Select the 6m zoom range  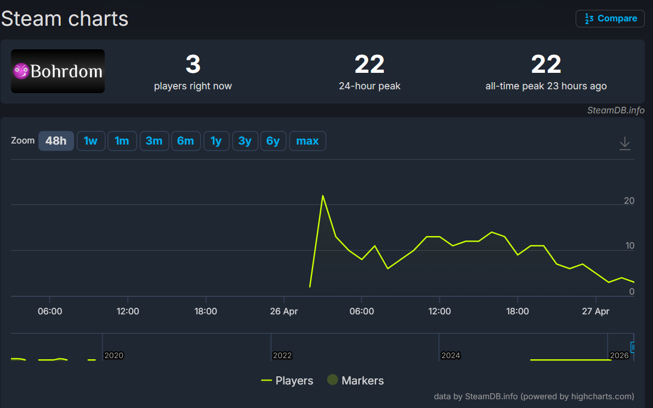click(186, 141)
